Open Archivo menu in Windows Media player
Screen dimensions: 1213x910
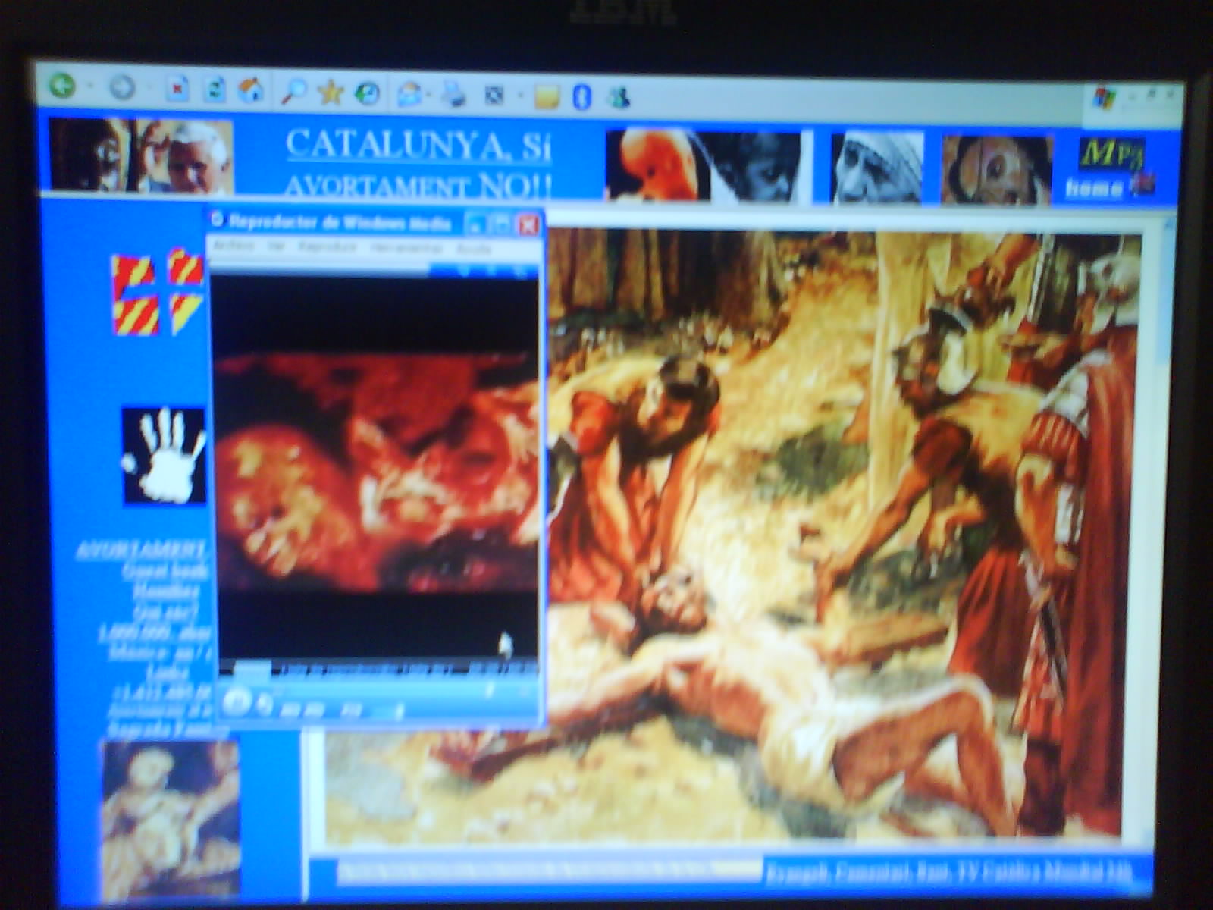[x=233, y=246]
